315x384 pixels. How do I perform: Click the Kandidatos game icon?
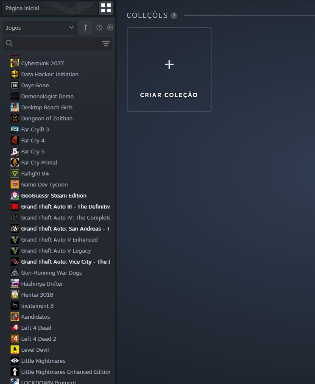[x=15, y=317]
